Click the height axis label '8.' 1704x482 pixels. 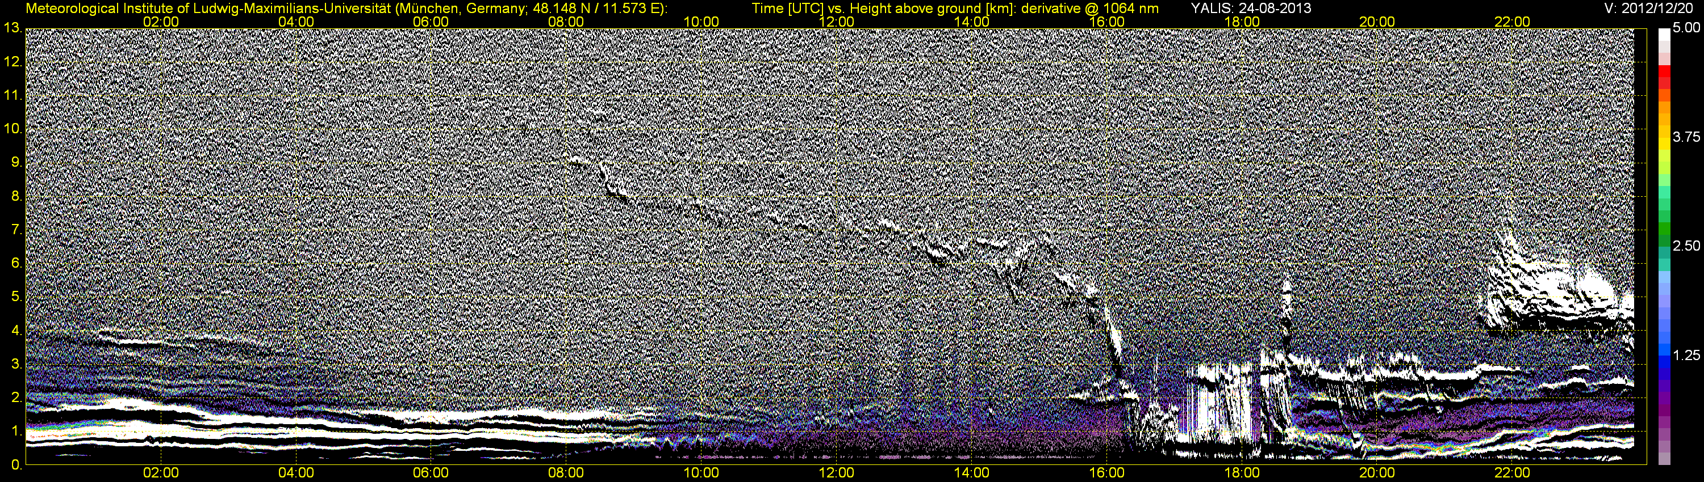click(16, 196)
